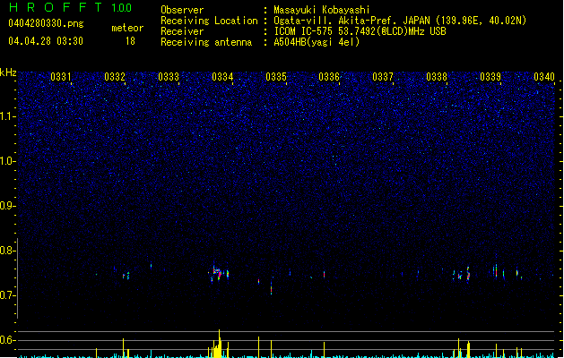Click the 0339 time marker

pos(490,76)
